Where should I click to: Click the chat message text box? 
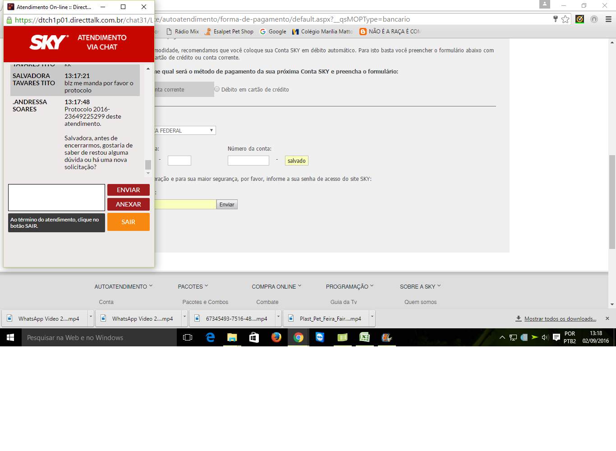[x=56, y=198]
